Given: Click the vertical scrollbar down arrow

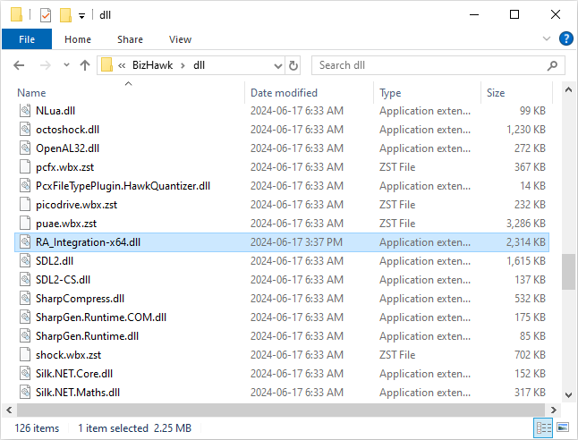Looking at the screenshot, I should tap(568, 395).
